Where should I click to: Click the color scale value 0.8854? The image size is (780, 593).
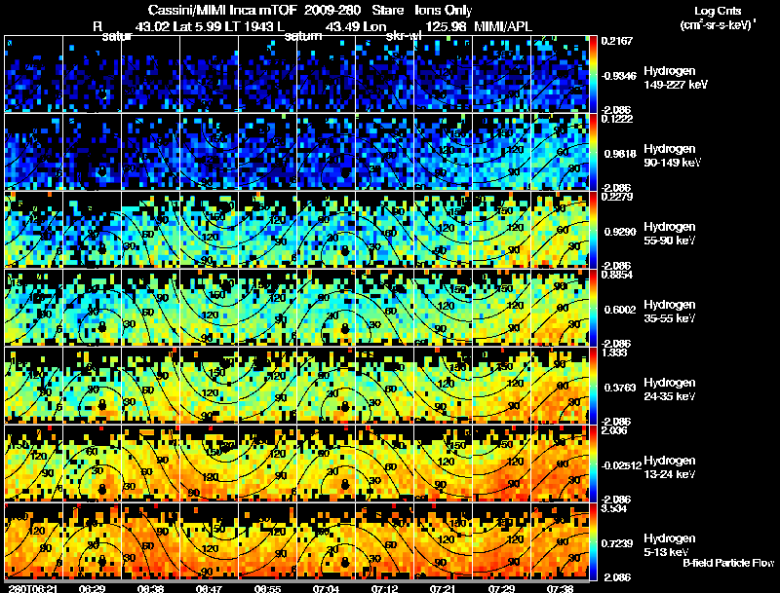pyautogui.click(x=617, y=275)
